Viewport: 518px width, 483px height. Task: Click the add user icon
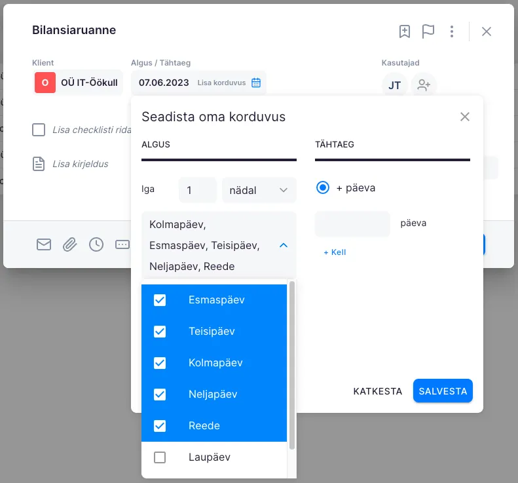pyautogui.click(x=424, y=85)
